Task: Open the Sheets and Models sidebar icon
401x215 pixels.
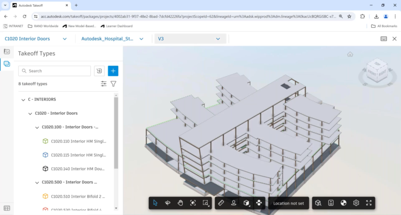Action: coord(7,52)
